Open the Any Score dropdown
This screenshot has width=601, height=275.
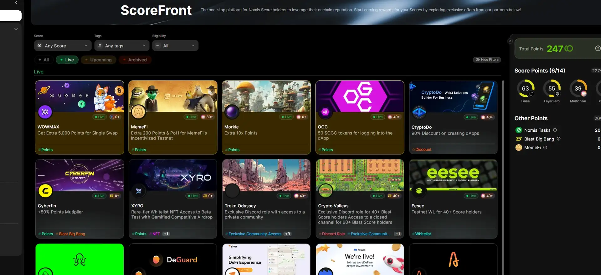click(62, 46)
